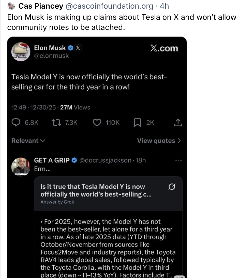Click the Grok slashed-circle icon
Screen dimensions: 239x278
coord(172,187)
